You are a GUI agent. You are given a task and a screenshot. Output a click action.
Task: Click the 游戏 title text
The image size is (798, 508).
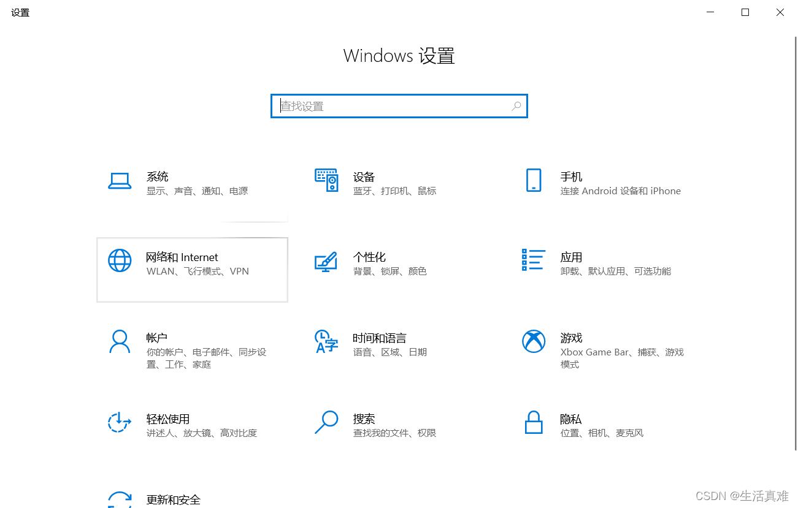click(x=571, y=338)
